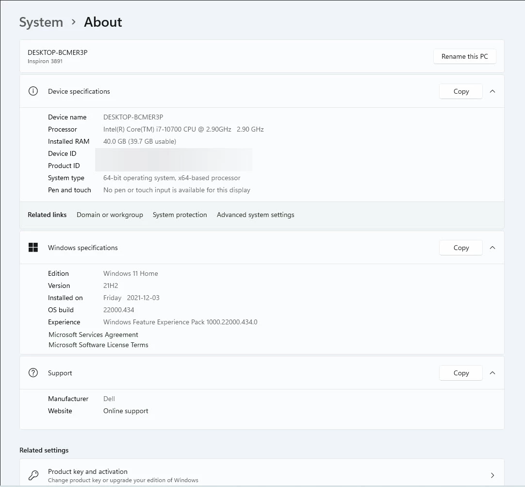Select the Pen and touch value text
The image size is (525, 487).
point(177,190)
